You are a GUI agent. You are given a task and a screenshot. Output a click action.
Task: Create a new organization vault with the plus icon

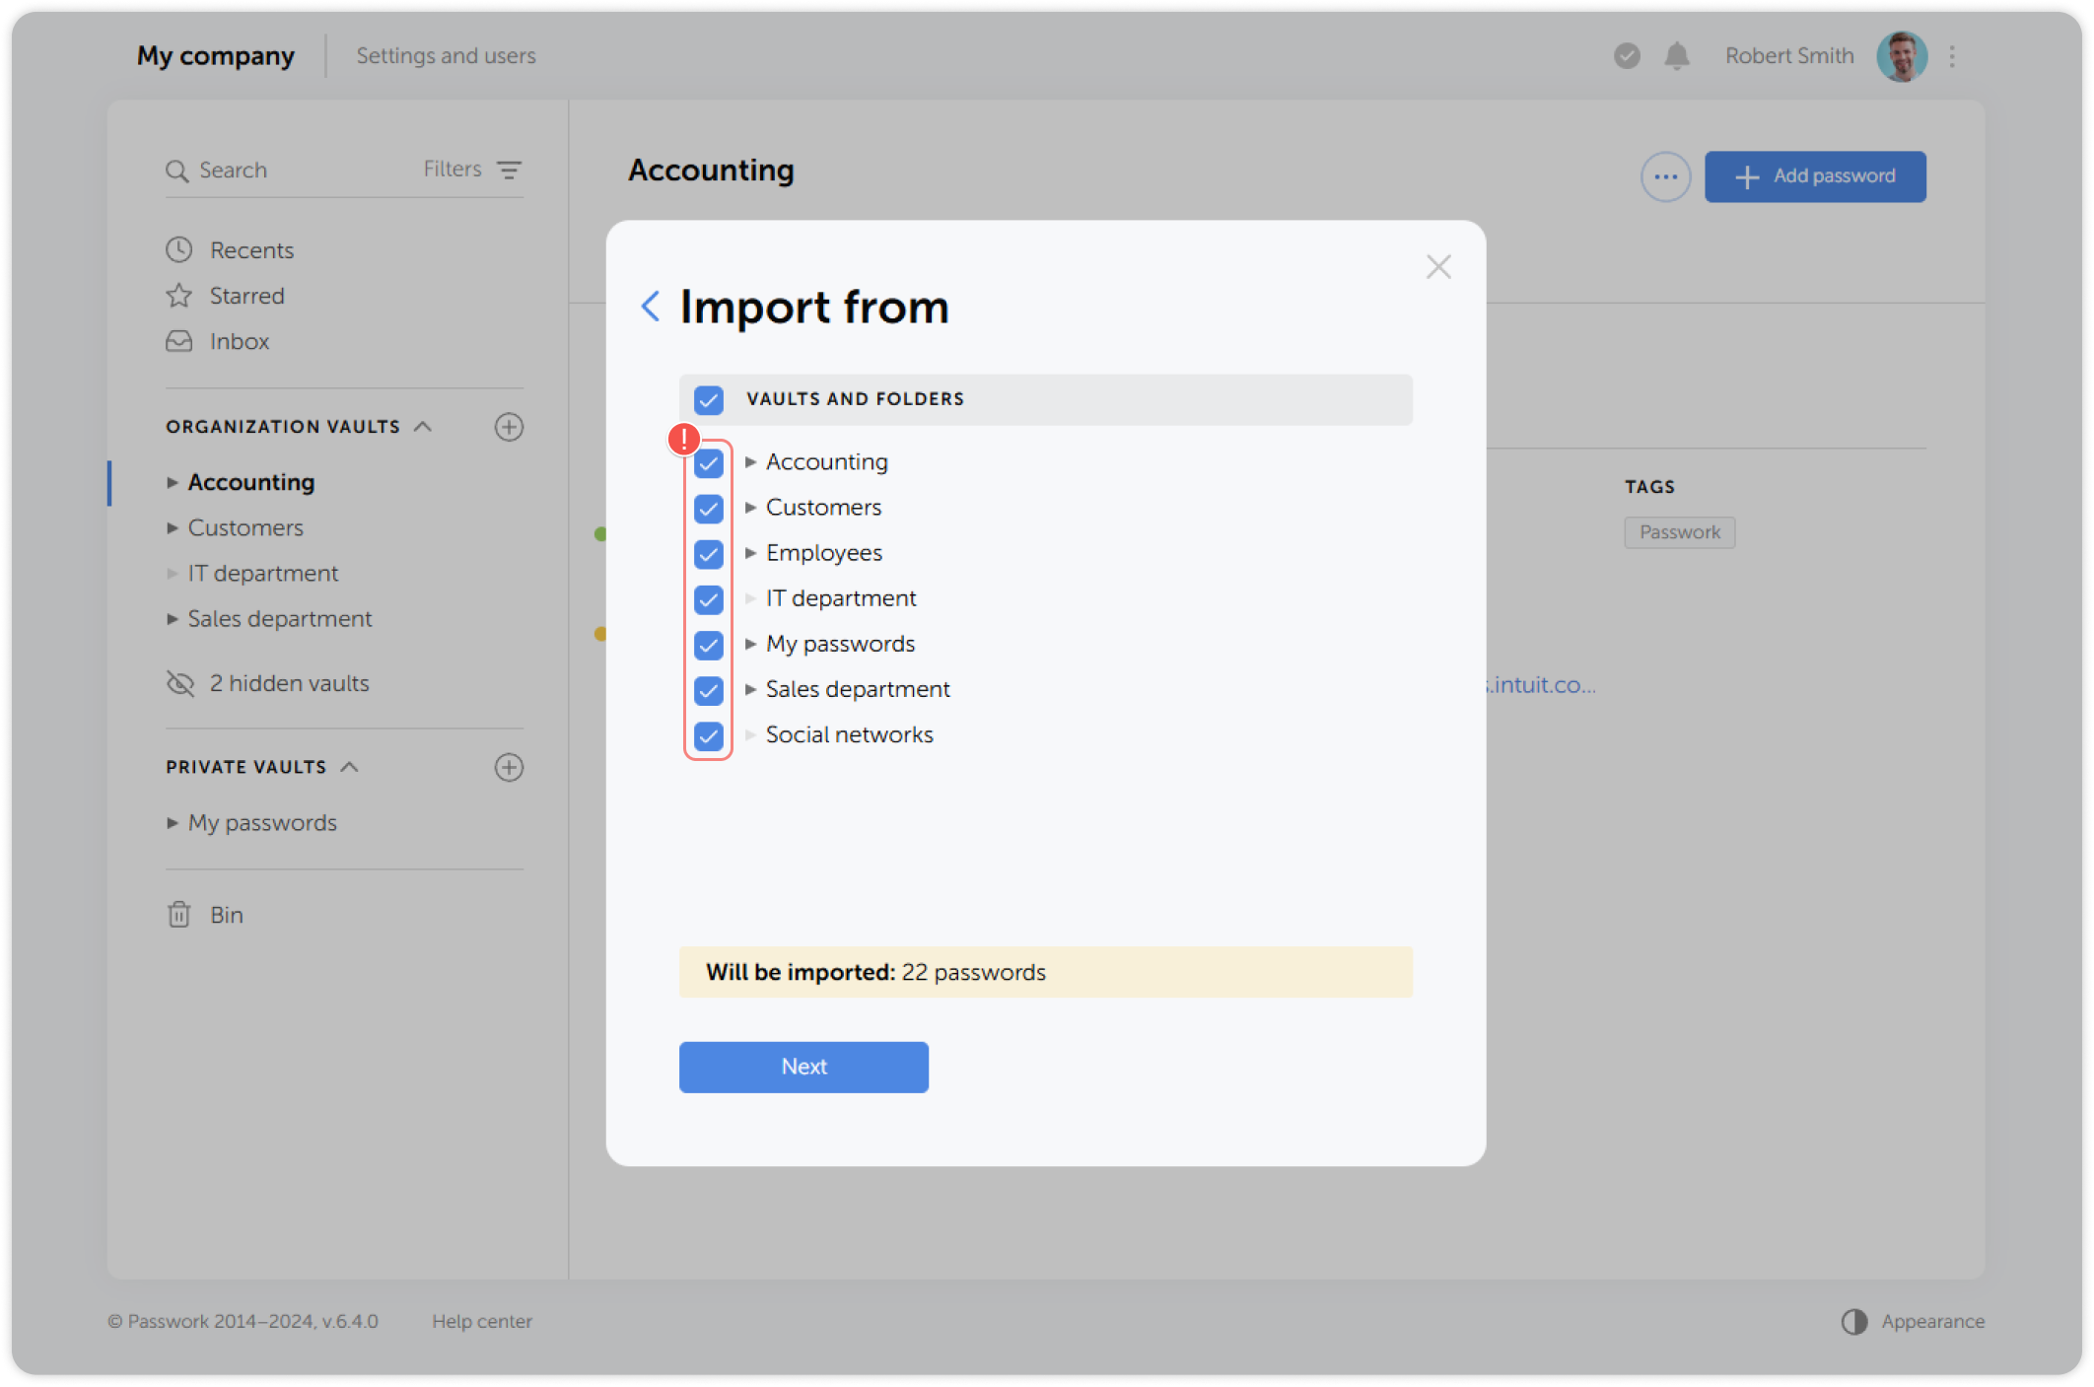[509, 427]
